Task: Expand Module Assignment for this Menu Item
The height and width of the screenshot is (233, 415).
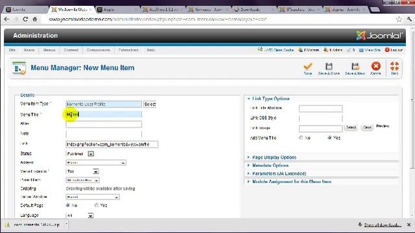Action: (292, 182)
